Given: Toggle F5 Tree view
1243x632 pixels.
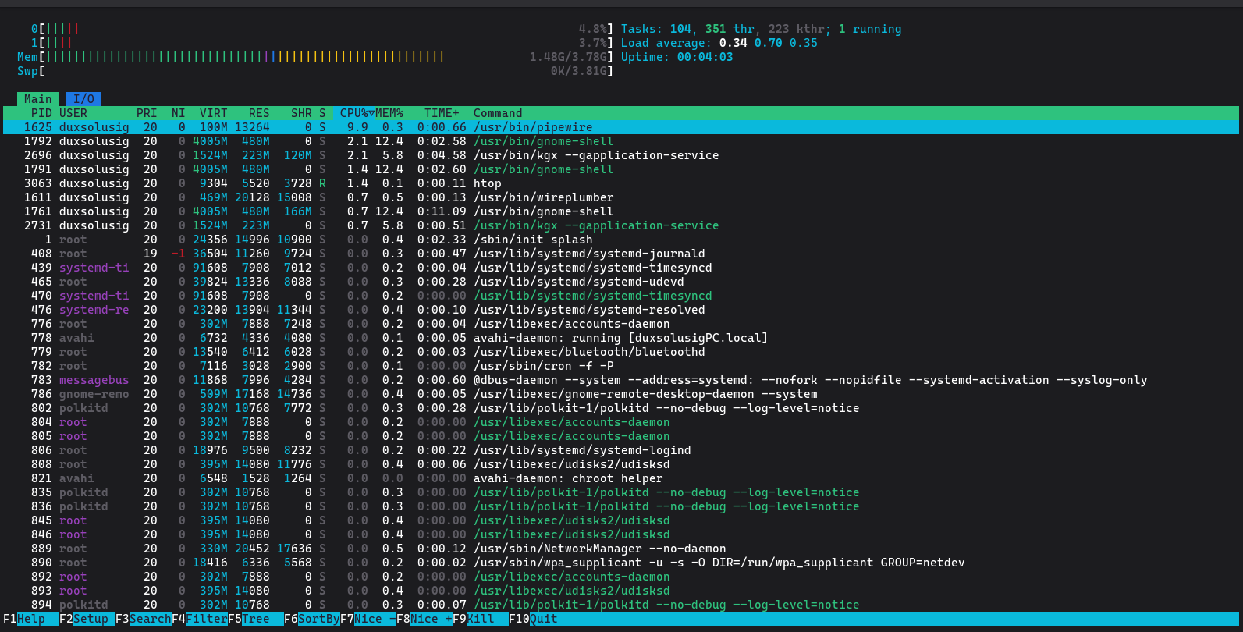Looking at the screenshot, I should 256,619.
